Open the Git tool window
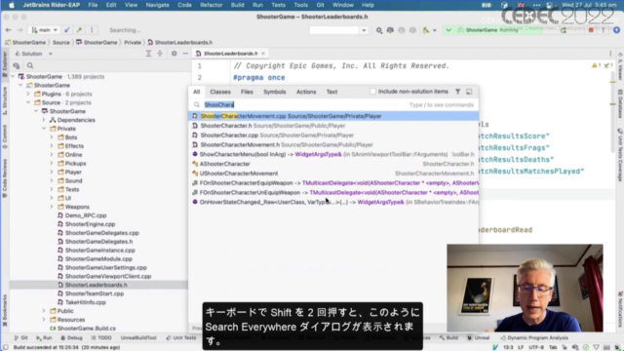The height and width of the screenshot is (351, 624). click(x=20, y=338)
